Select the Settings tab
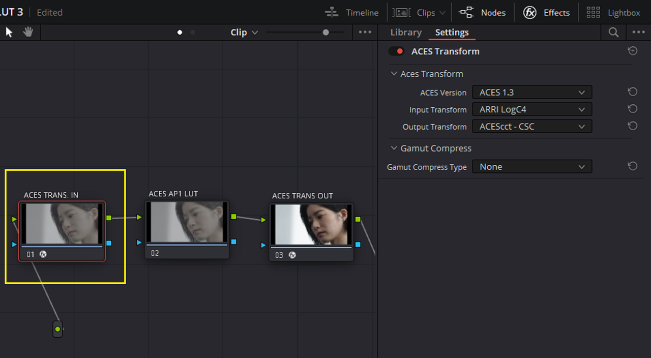This screenshot has width=651, height=358. click(452, 32)
